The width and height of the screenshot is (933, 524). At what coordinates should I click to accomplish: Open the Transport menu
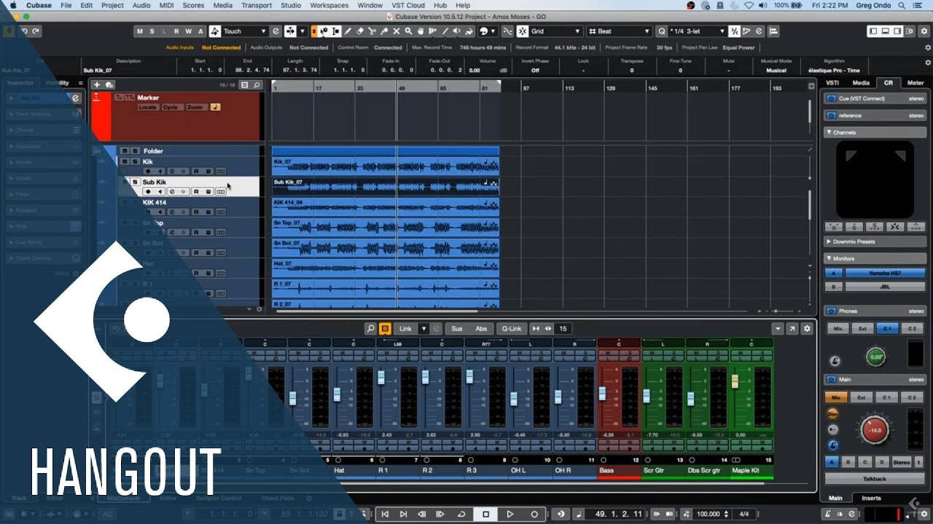point(256,5)
